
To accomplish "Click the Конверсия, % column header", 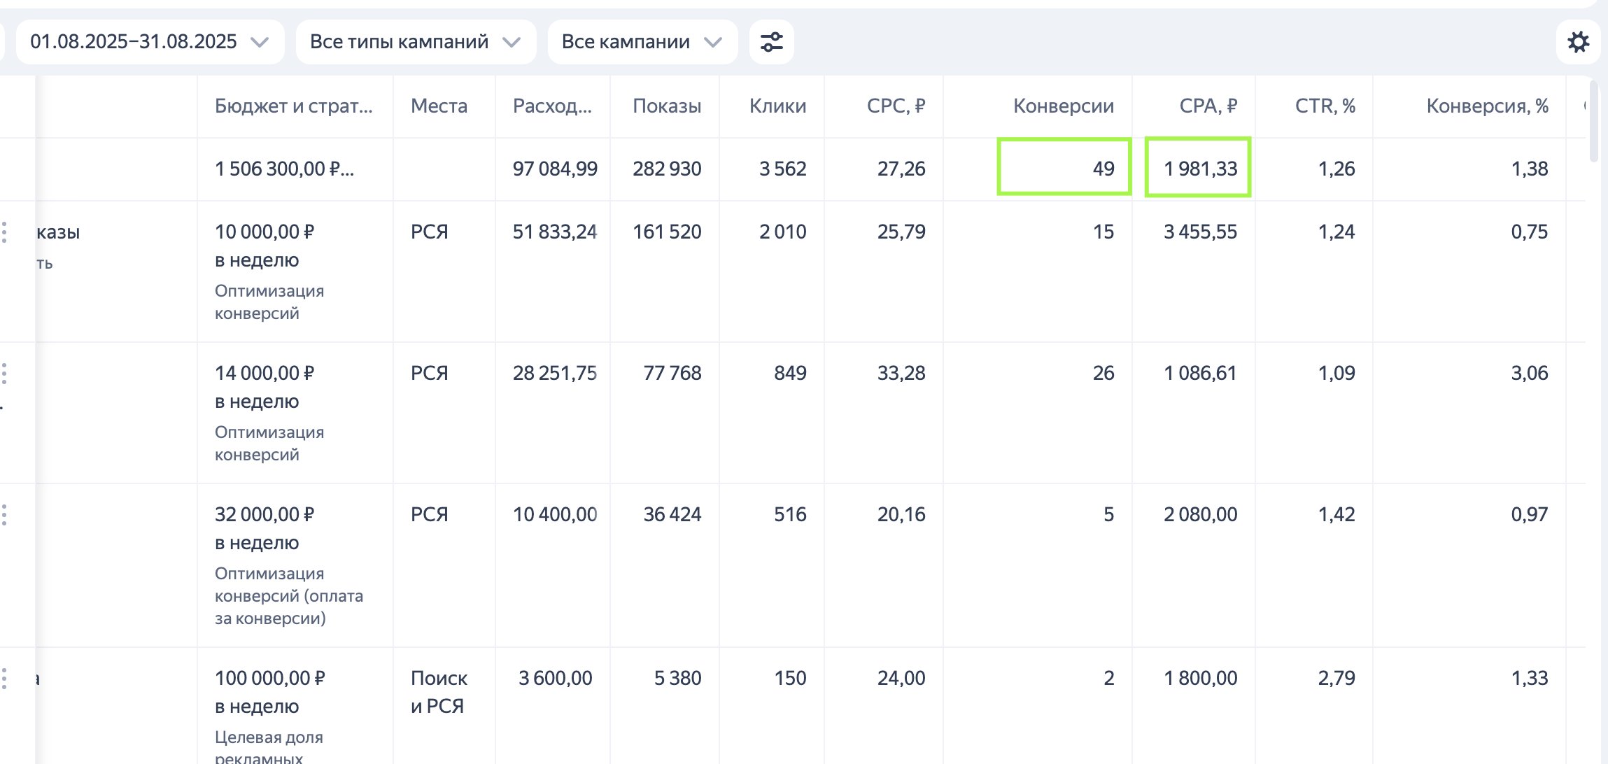I will [1487, 106].
